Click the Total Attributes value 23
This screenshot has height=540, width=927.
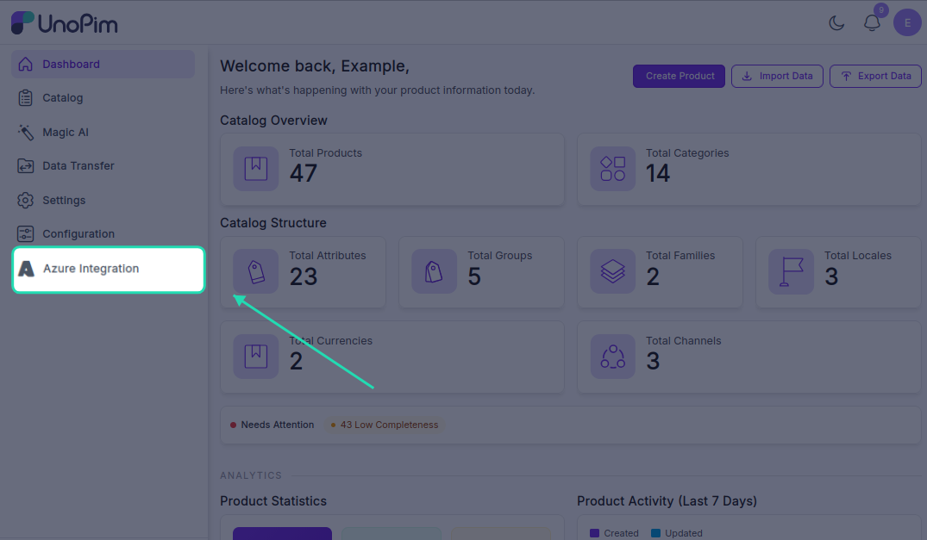click(x=304, y=276)
